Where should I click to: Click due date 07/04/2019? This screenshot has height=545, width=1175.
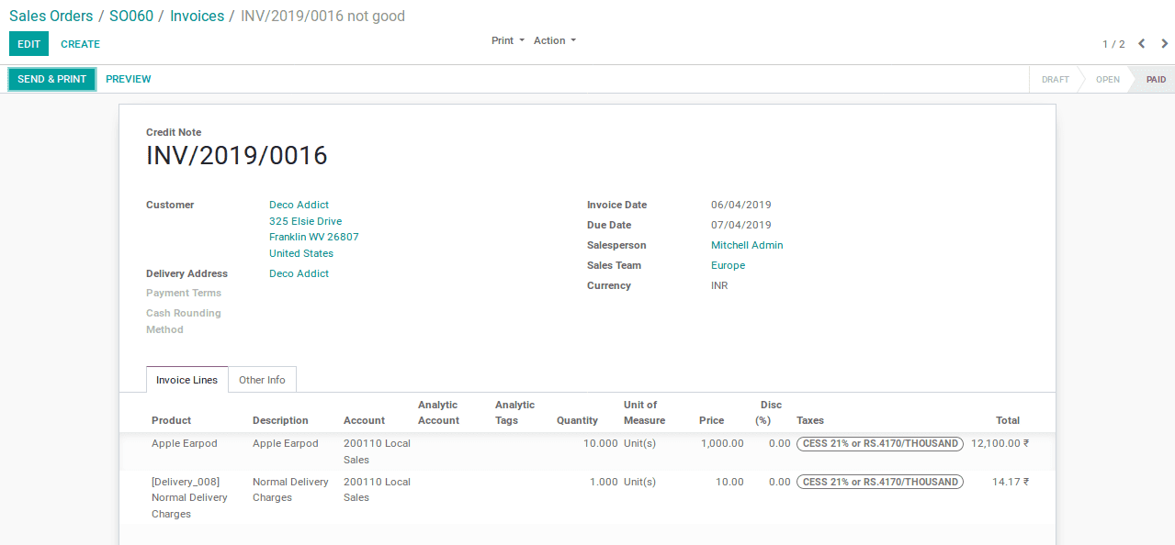[x=740, y=225]
